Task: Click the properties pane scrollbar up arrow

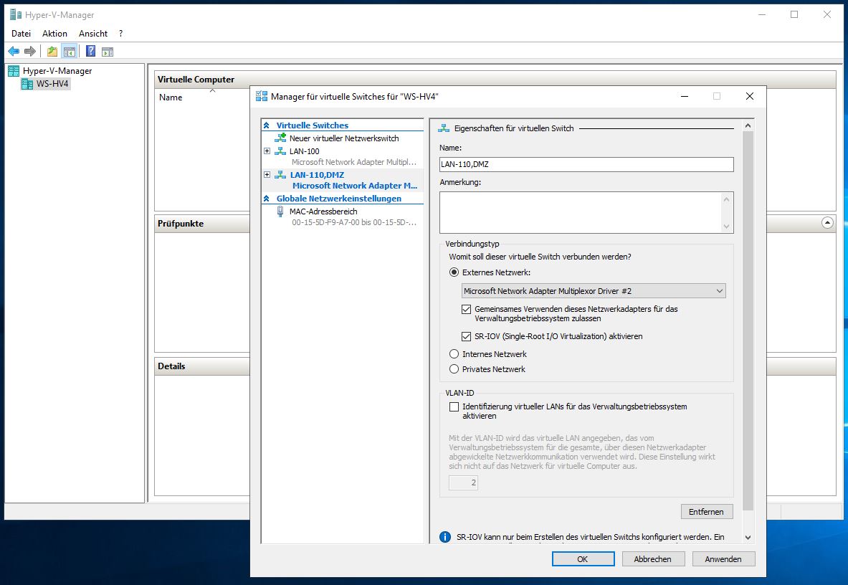Action: click(x=748, y=125)
